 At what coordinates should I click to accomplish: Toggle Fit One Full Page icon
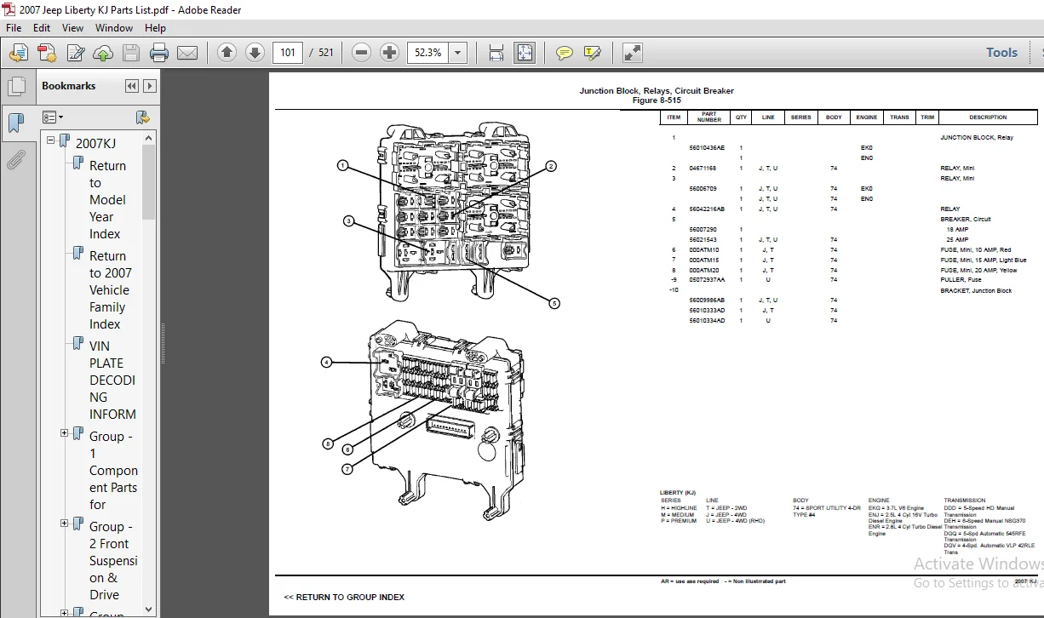525,53
